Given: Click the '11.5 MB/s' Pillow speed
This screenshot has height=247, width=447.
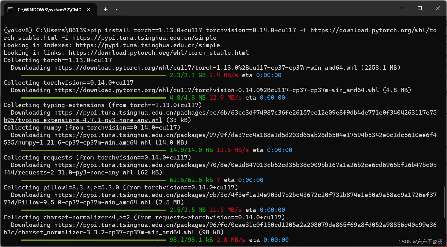Looking at the screenshot, I should point(225,210).
